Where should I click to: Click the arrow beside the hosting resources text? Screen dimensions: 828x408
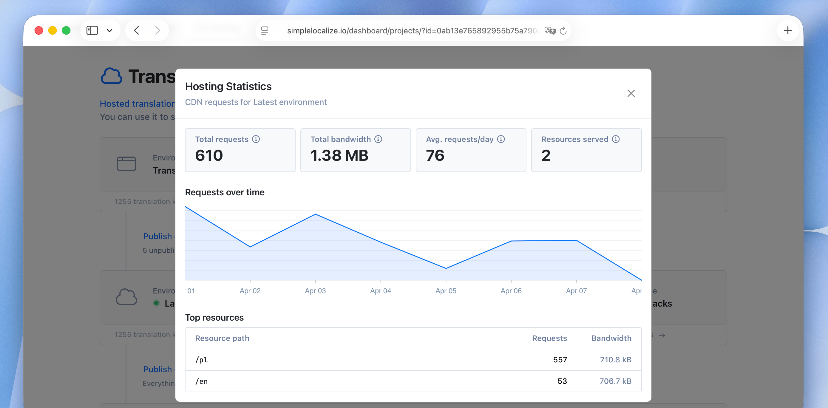(662, 335)
